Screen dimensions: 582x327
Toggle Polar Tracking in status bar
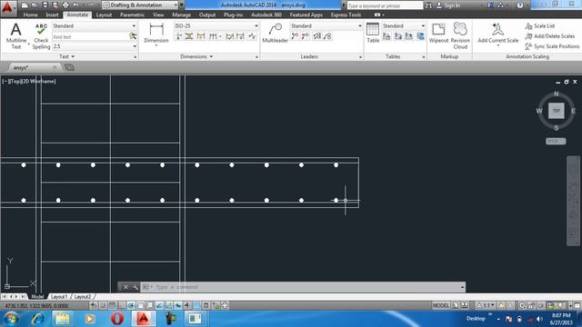click(131, 306)
